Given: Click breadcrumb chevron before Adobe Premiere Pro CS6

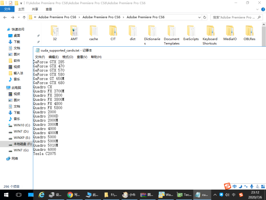Looking at the screenshot, I should point(35,17).
